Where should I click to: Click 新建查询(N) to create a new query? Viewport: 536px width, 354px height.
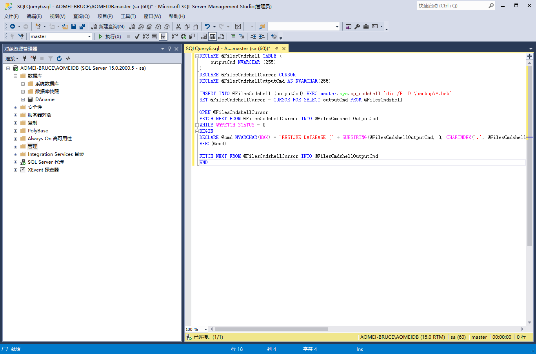point(108,27)
